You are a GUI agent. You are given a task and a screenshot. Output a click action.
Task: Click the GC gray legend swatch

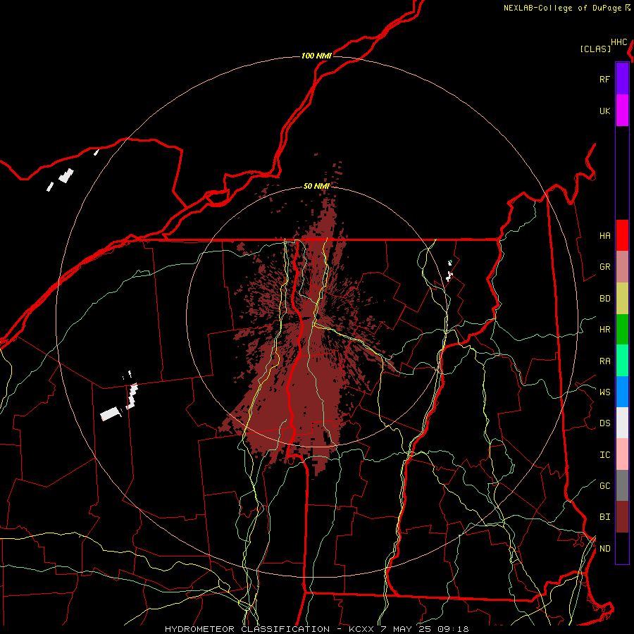tap(622, 485)
